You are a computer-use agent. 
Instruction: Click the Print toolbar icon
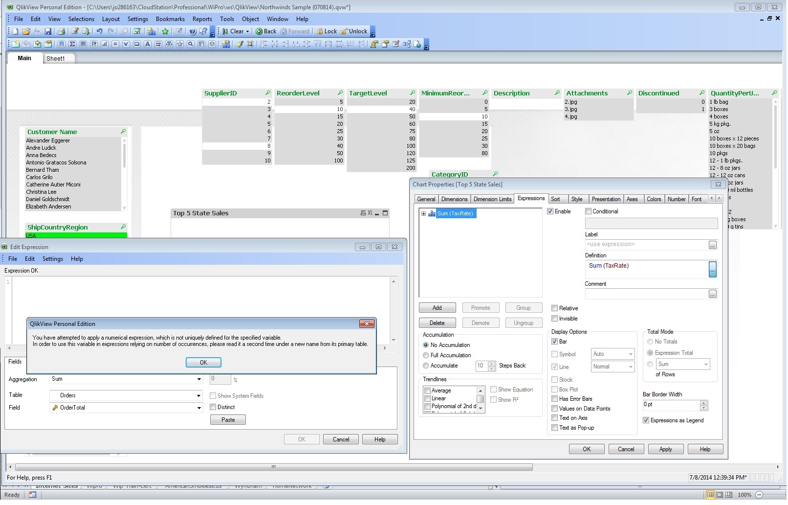pos(62,31)
